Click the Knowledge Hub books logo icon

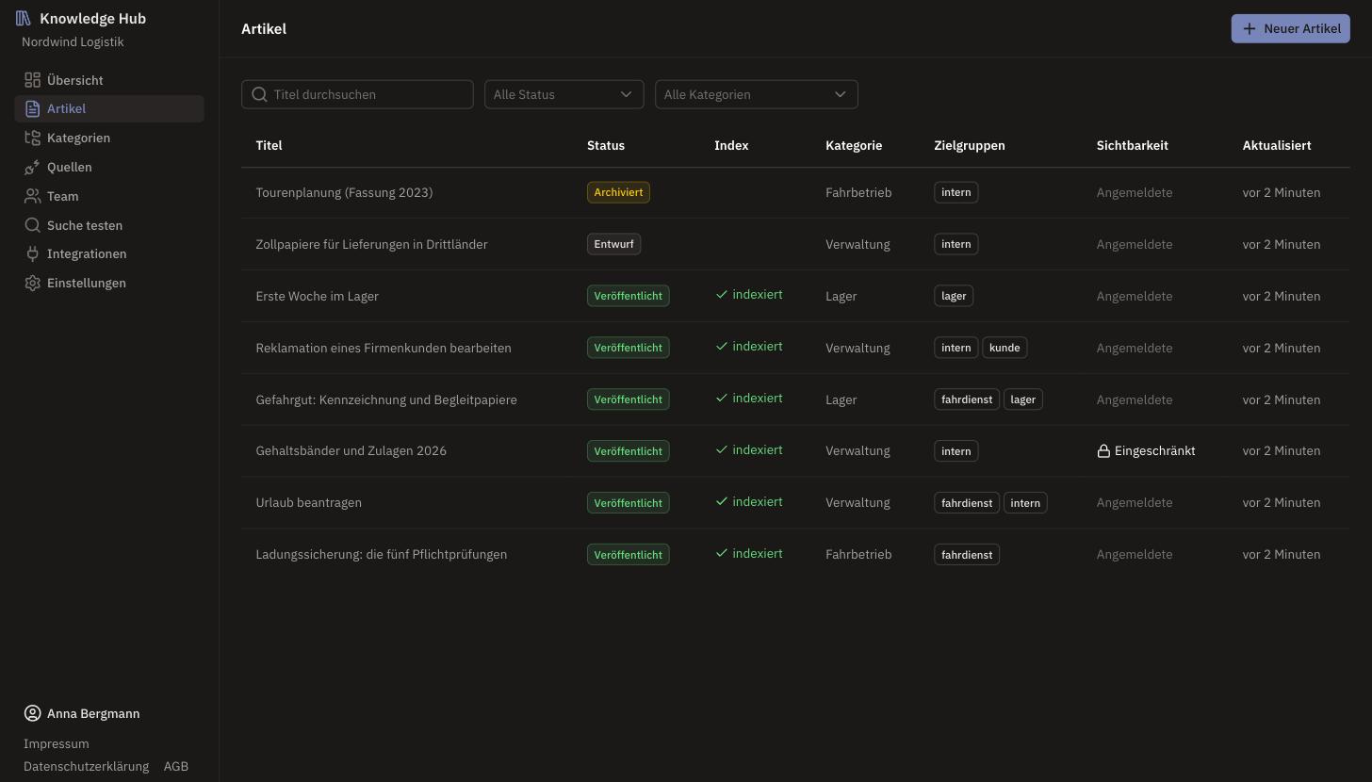[x=24, y=18]
